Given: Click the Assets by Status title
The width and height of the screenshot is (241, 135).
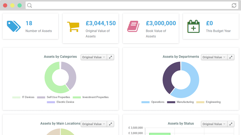Looking at the screenshot, I should tap(181, 123).
